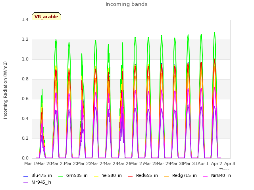Click the Redg715_in legend label
This screenshot has height=190, width=254.
click(185, 175)
